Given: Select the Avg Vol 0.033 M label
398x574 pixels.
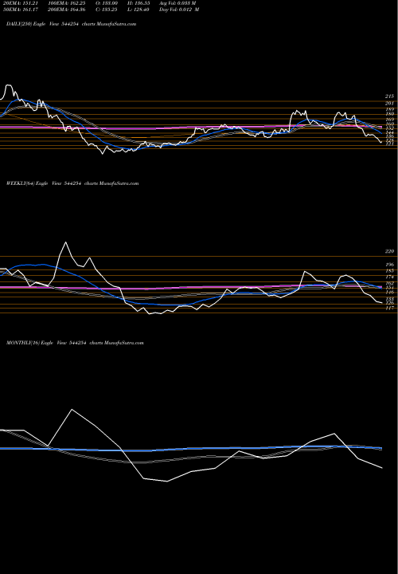Looking at the screenshot, I should 178,3.
